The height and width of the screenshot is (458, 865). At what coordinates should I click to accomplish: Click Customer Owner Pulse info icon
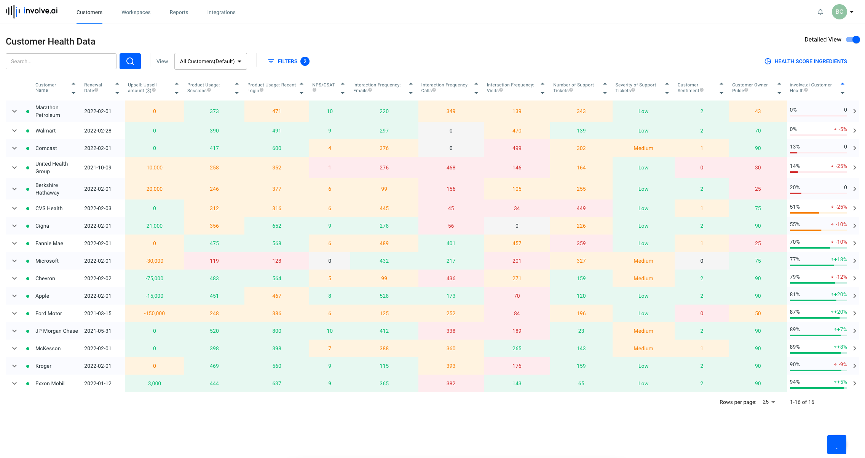[x=746, y=90]
